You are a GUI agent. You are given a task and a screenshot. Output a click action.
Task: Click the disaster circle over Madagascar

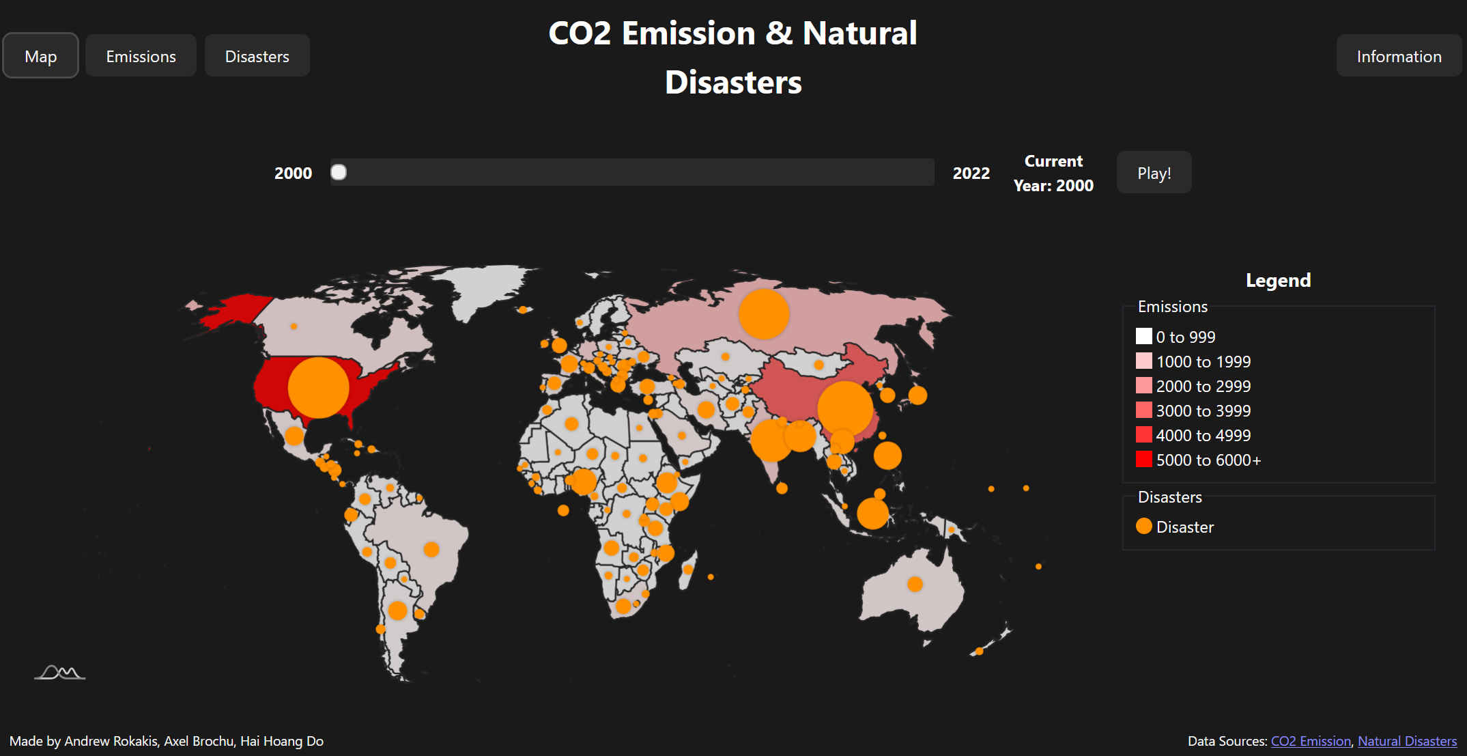(688, 570)
